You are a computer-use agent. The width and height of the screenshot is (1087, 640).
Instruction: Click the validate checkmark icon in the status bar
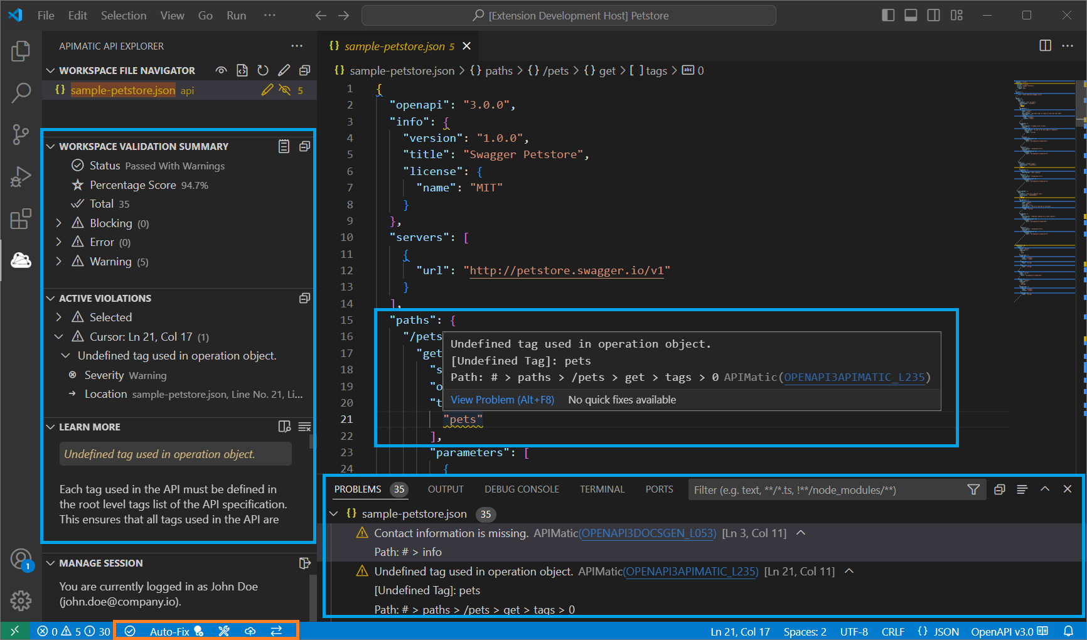click(130, 631)
